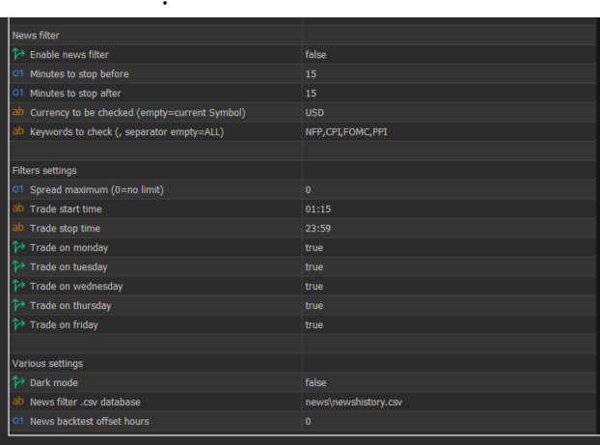Select the News backtest offset hours label
Image resolution: width=600 pixels, height=445 pixels.
tap(90, 421)
